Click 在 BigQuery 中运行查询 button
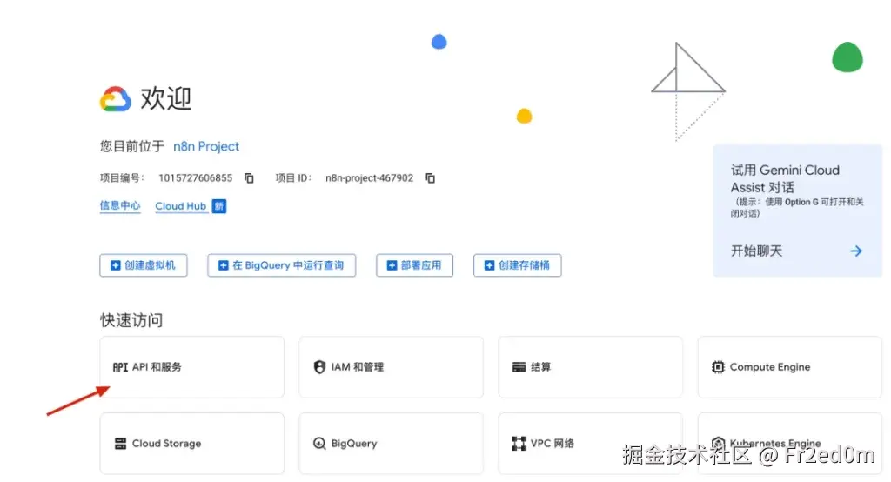Image resolution: width=891 pixels, height=482 pixels. point(281,265)
